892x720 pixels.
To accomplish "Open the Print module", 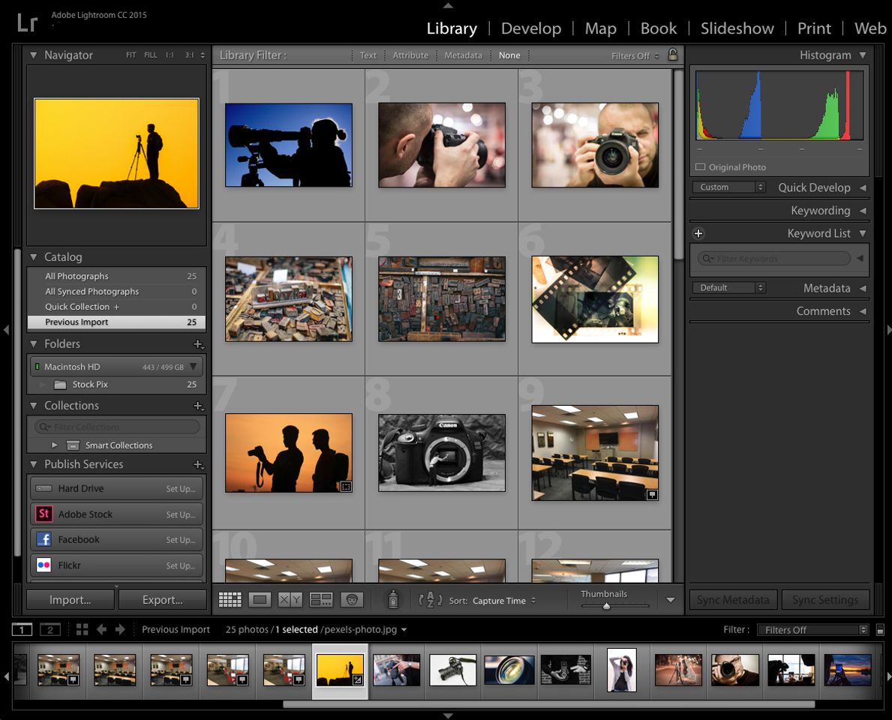I will (x=813, y=28).
